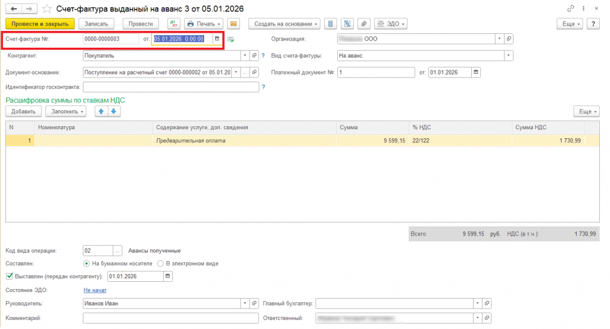Show help hint for Идентификатор госконтракта

263,87
